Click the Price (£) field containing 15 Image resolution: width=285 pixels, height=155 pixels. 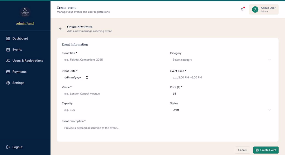coord(222,94)
